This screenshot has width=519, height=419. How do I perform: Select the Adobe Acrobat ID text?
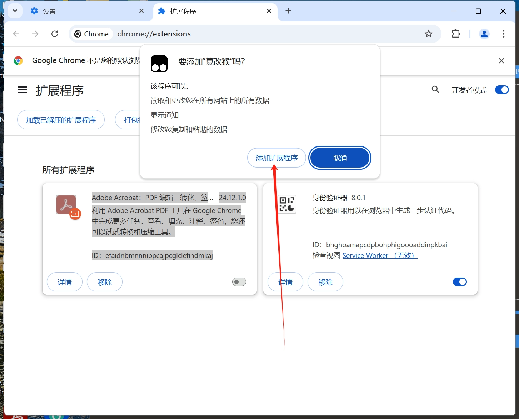coord(152,255)
